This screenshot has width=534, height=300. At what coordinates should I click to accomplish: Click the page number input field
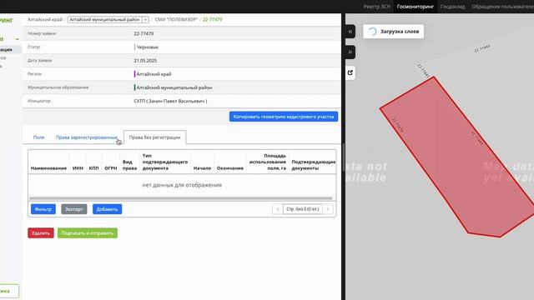(302, 209)
